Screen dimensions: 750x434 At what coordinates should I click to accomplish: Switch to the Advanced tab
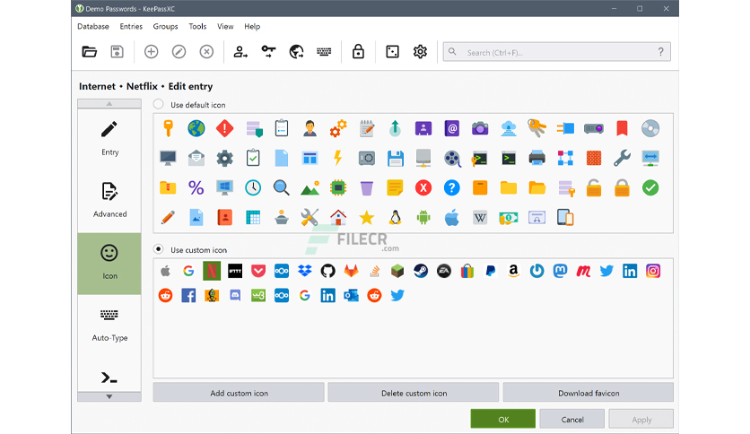109,202
